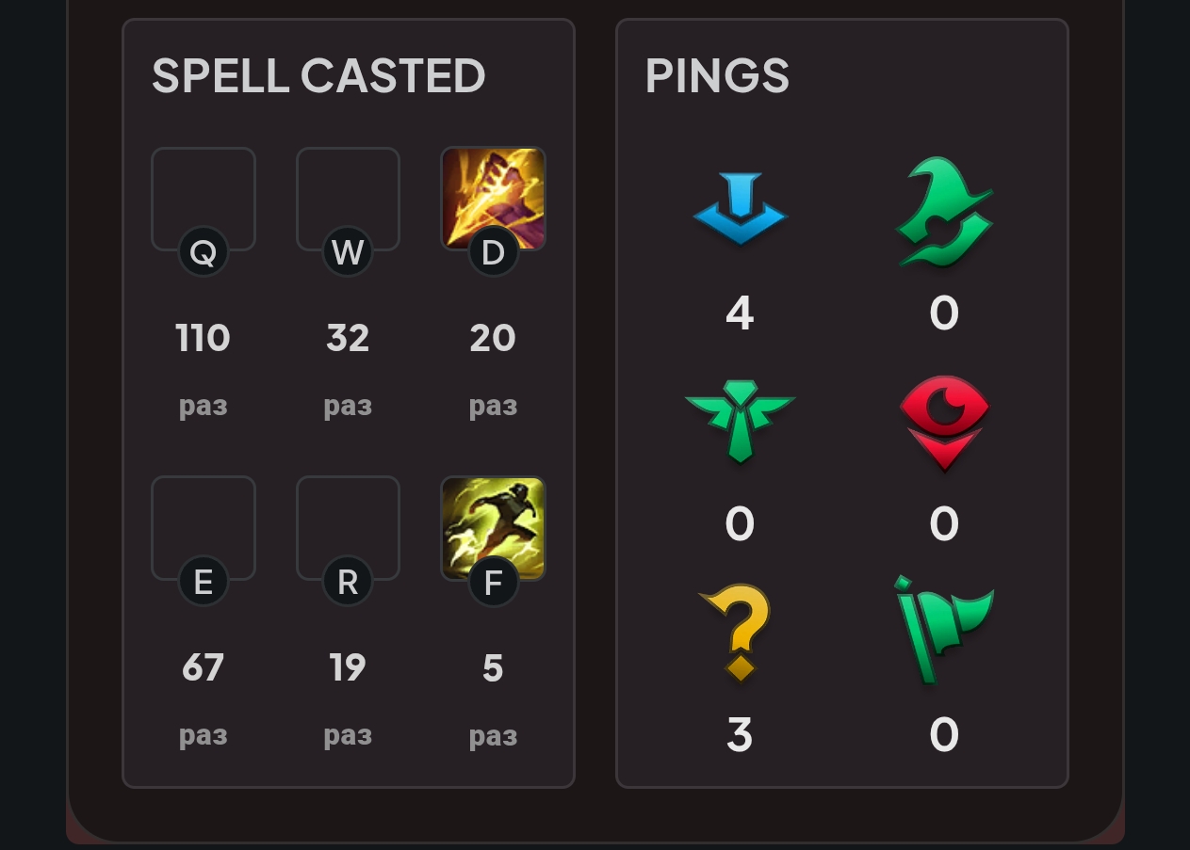Click the Q key badge
Viewport: 1190px width, 850px height.
click(x=204, y=252)
